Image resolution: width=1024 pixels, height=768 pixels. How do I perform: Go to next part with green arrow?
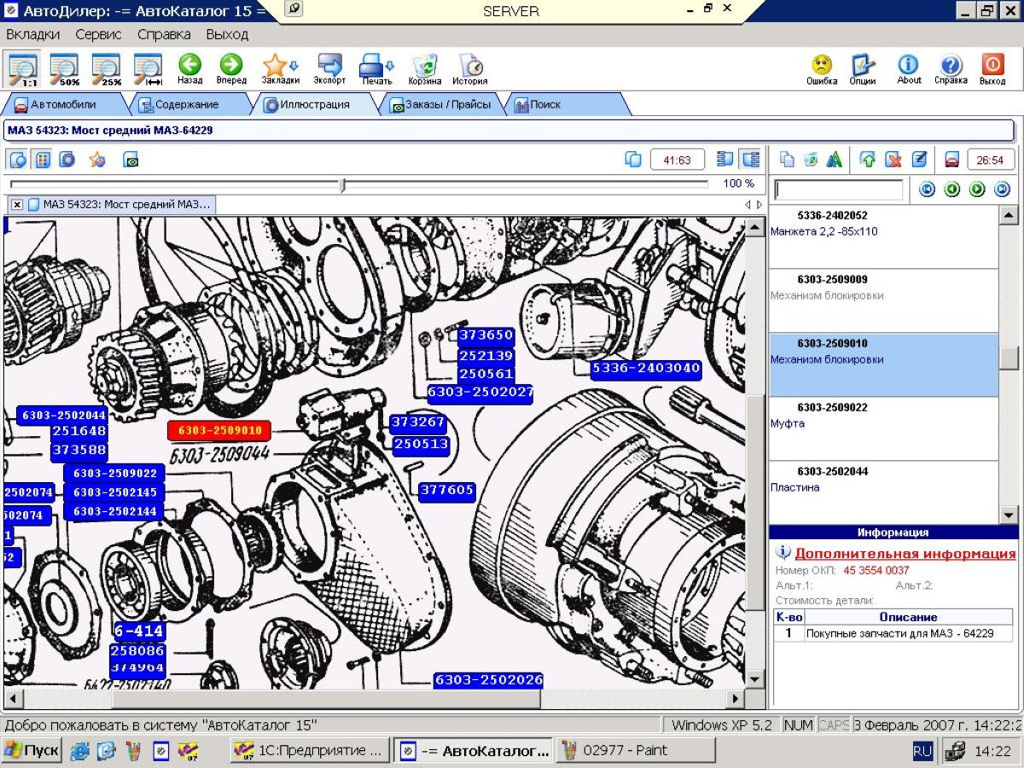[977, 189]
